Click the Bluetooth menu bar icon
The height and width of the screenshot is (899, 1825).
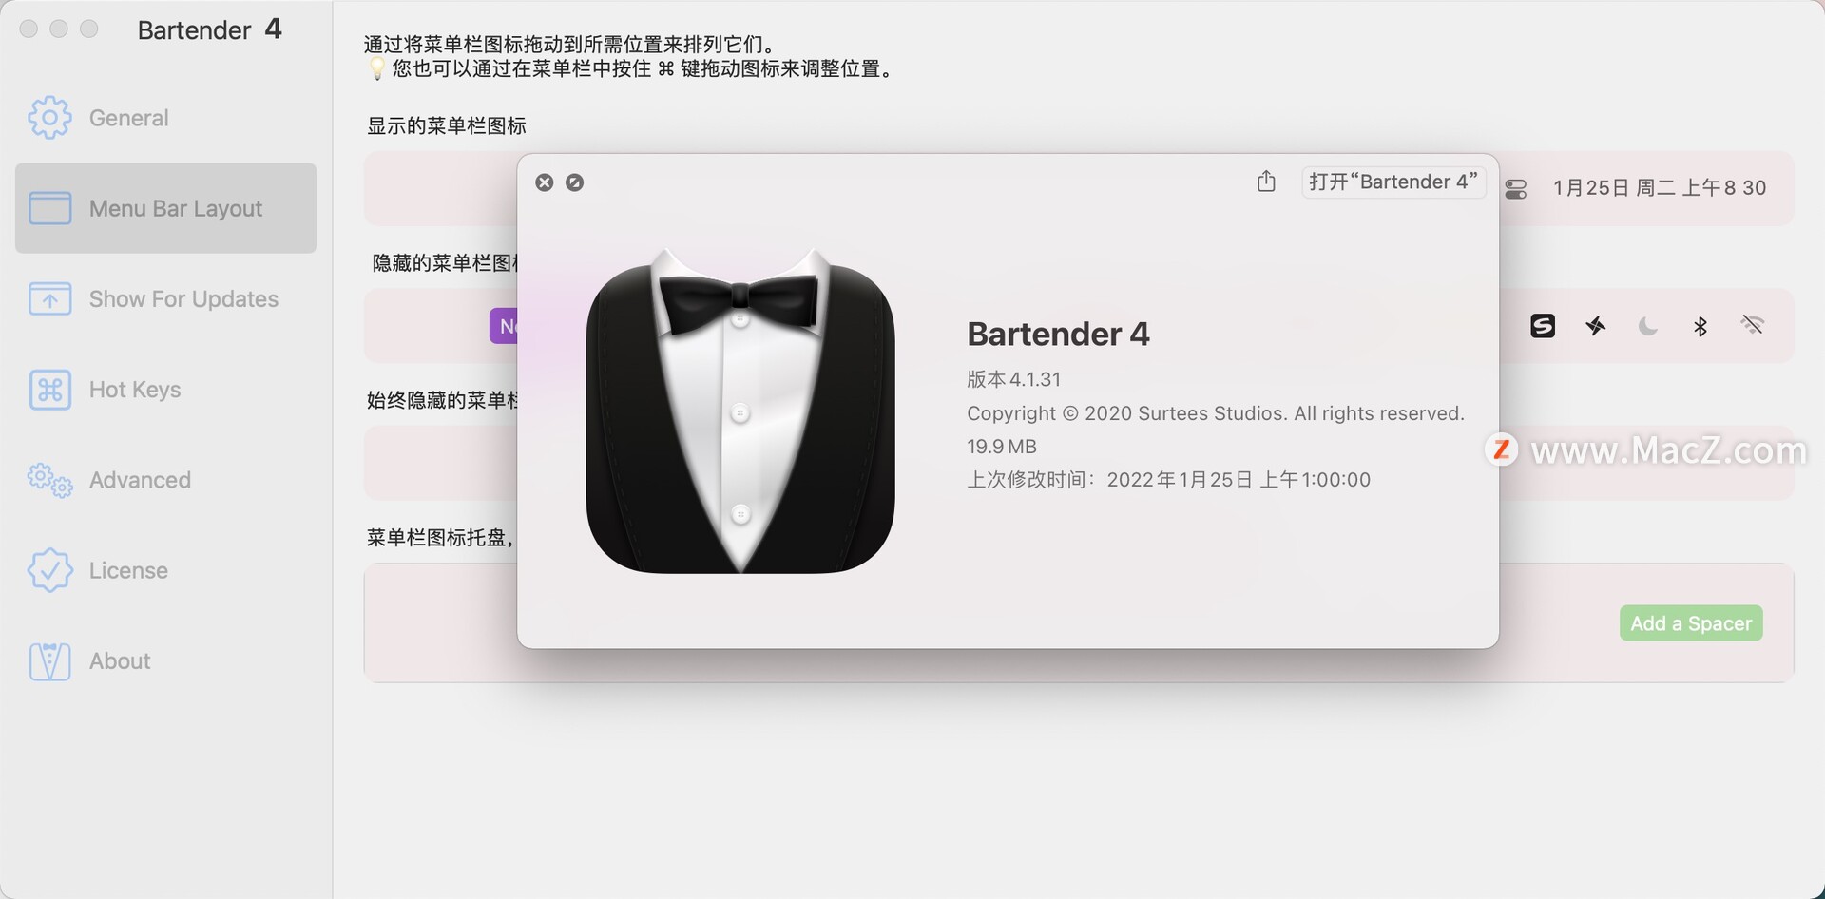click(x=1700, y=326)
